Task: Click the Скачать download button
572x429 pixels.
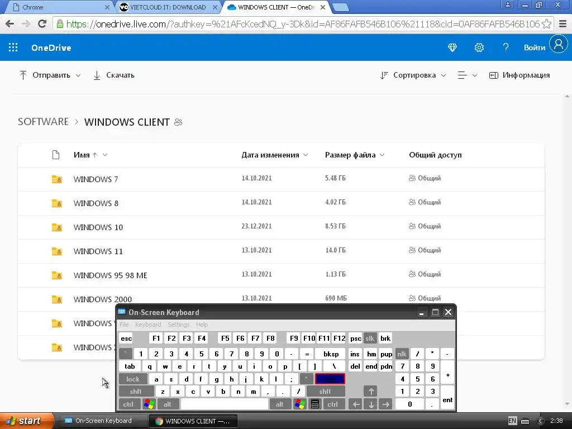Action: [x=114, y=75]
